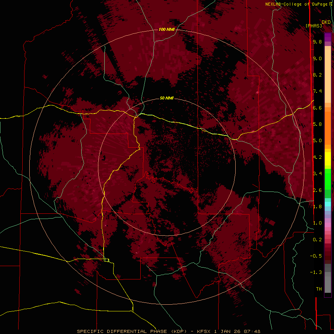The width and height of the screenshot is (334, 334).
Task: Click the DKD label above color scale
Action: tap(326, 22)
